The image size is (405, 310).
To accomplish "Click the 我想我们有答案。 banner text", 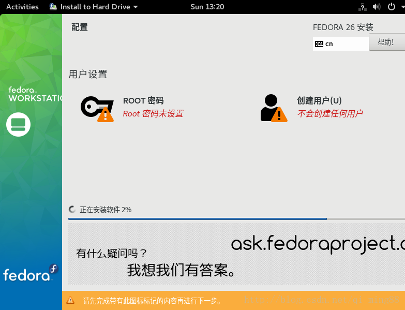I will (x=181, y=271).
